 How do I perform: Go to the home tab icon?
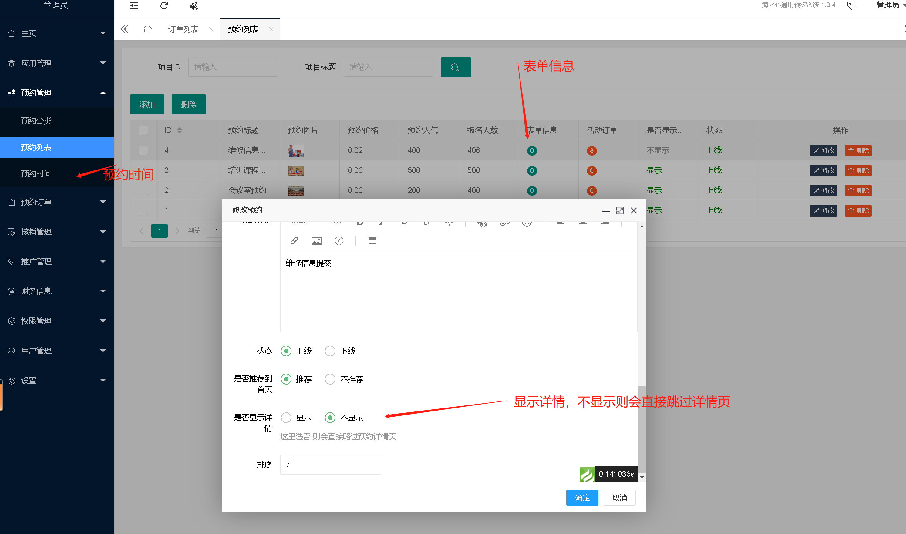[x=147, y=29]
